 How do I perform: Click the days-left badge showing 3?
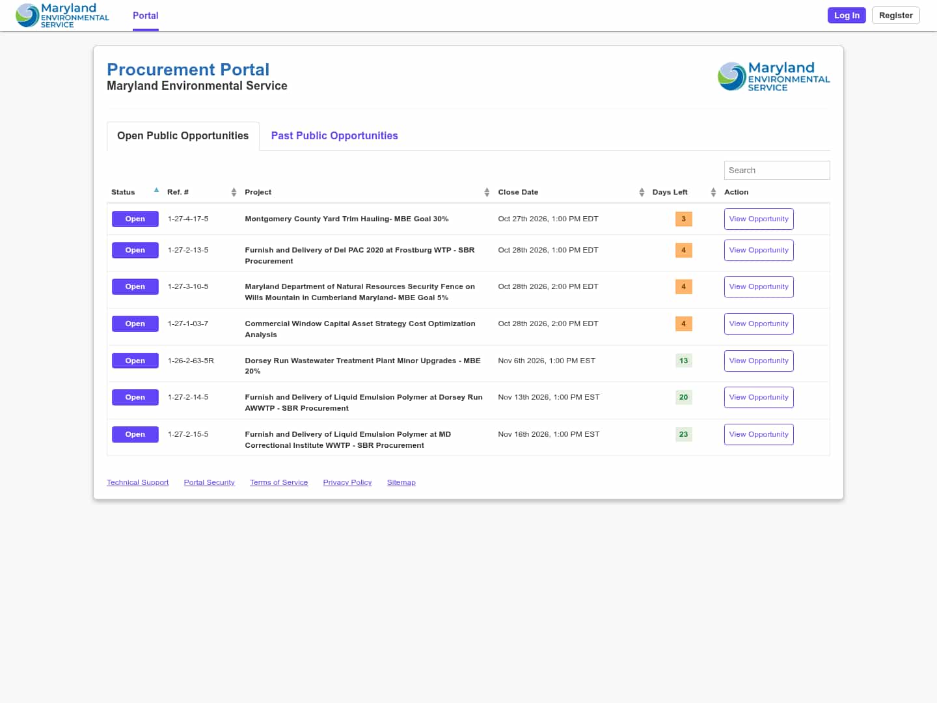click(683, 219)
